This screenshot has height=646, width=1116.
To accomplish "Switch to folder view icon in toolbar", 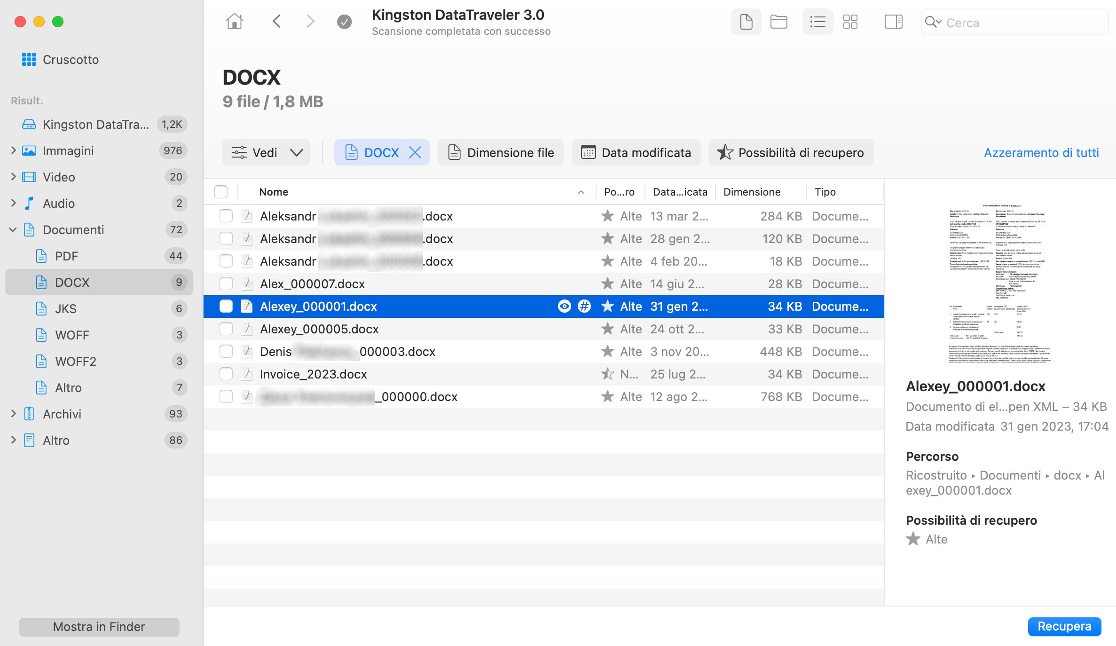I will point(779,22).
